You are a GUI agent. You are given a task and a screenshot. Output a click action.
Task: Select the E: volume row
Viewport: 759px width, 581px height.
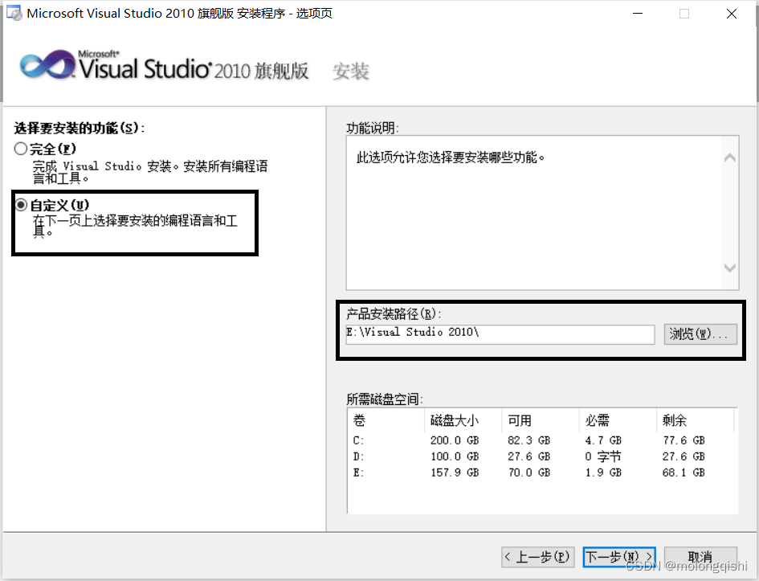(x=542, y=472)
